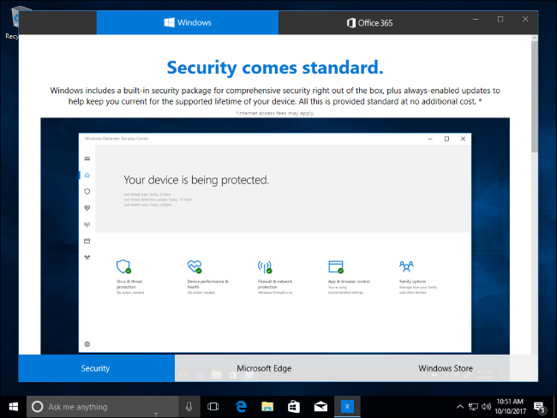Open the Microsoft Edge section tab
This screenshot has height=418, width=557.
264,368
